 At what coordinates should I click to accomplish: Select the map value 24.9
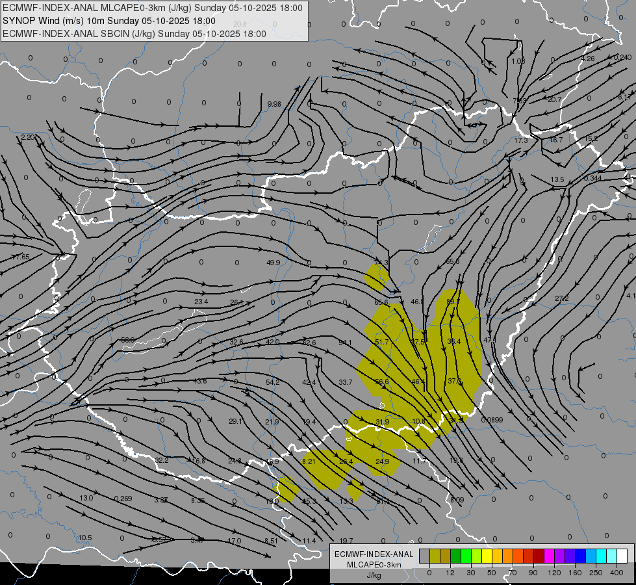382,461
